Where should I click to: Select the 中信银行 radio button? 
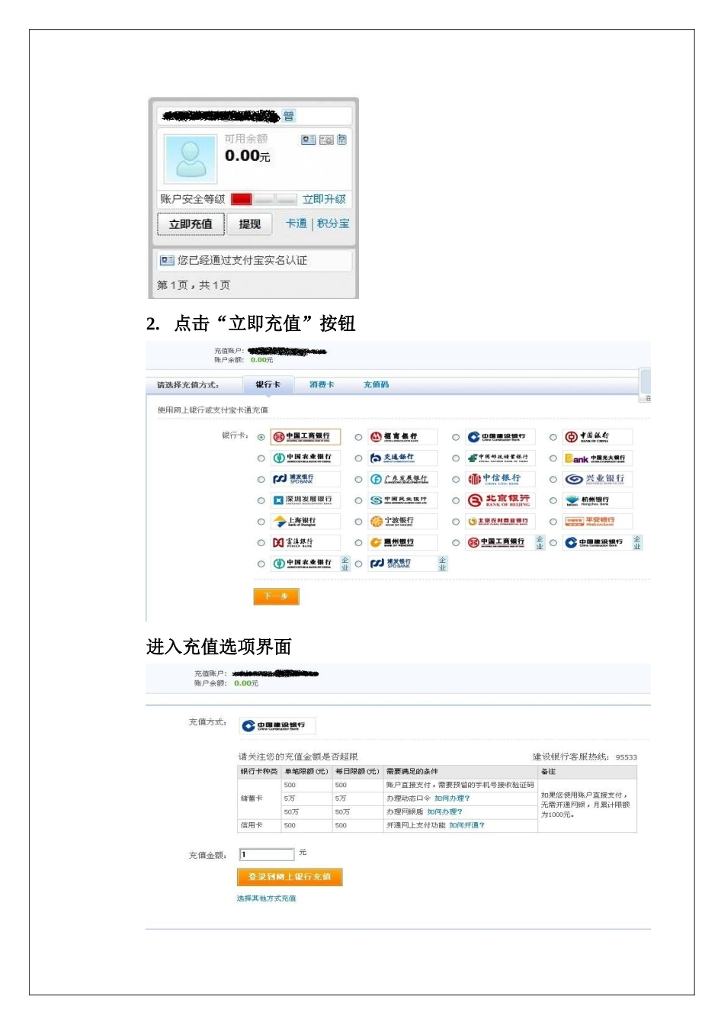456,480
